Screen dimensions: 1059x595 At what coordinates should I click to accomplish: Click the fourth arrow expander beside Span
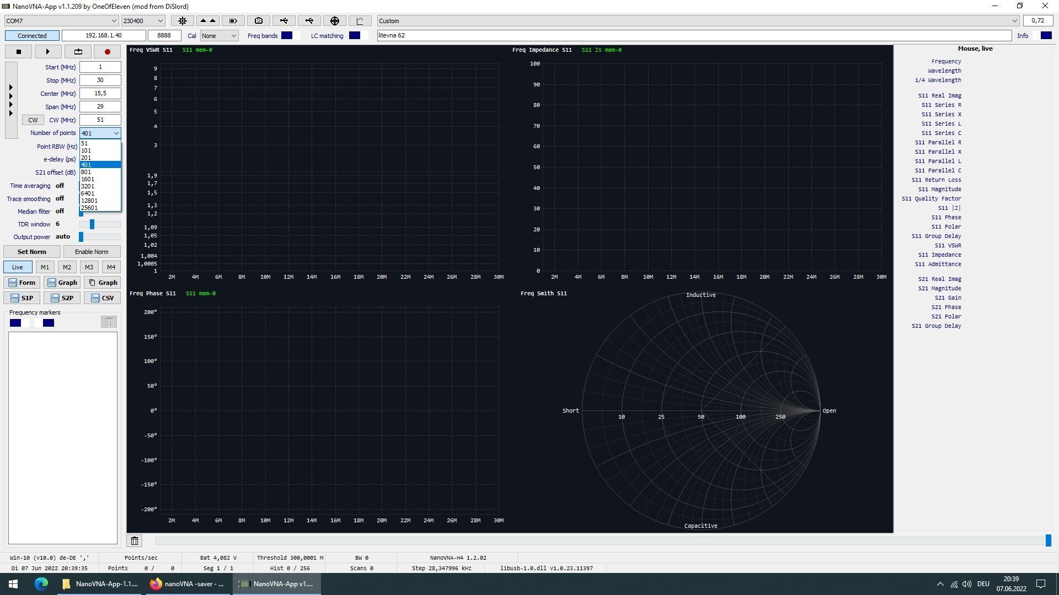tap(11, 113)
